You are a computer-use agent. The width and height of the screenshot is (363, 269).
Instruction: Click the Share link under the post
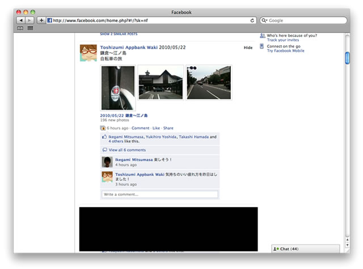tap(168, 128)
